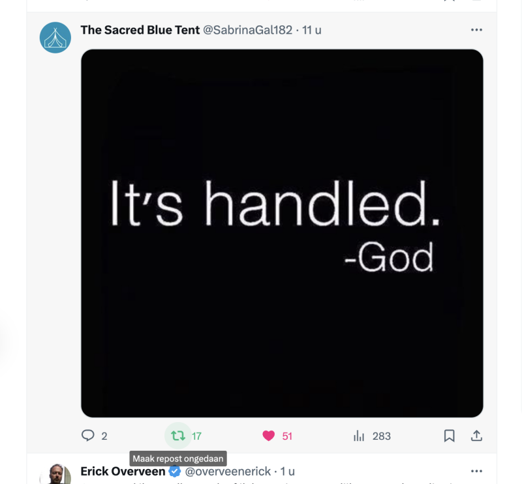Click the repost count 17
The width and height of the screenshot is (522, 484).
pos(196,436)
